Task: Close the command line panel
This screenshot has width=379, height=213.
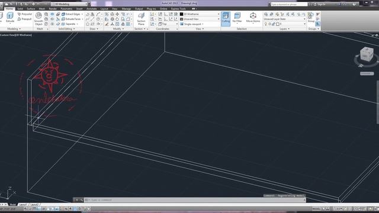Action: (76, 200)
